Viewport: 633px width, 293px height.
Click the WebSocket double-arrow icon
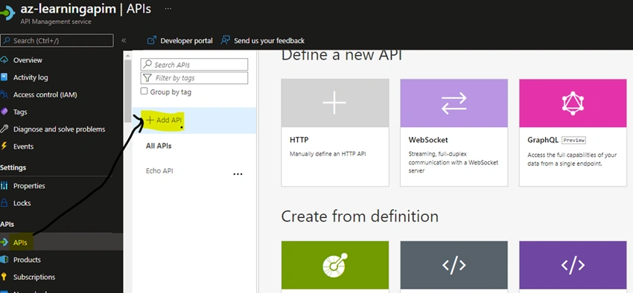[454, 103]
